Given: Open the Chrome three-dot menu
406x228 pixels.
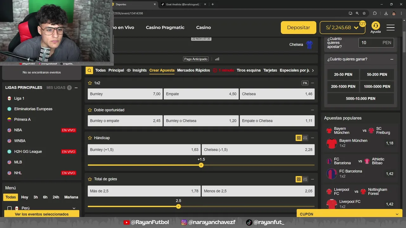Looking at the screenshot, I should (402, 13).
